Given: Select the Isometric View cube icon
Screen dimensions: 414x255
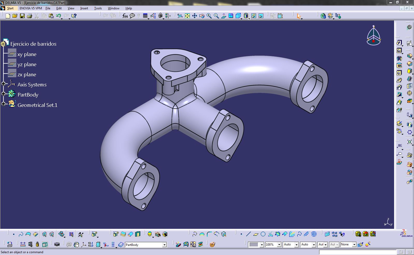Looking at the screenshot, I should tap(238, 16).
